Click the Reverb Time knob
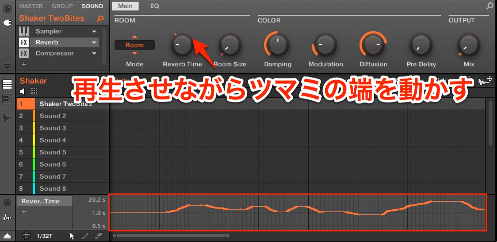Screen dimensions: 497x242 tap(182, 45)
